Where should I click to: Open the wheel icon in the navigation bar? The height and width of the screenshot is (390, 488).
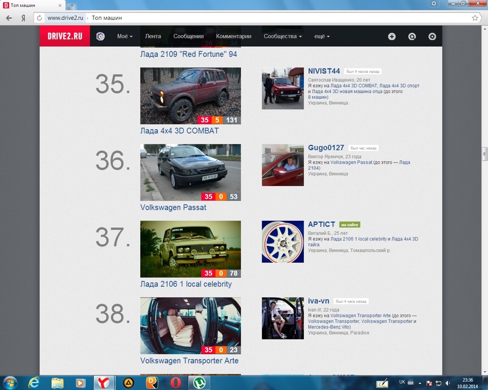(100, 37)
